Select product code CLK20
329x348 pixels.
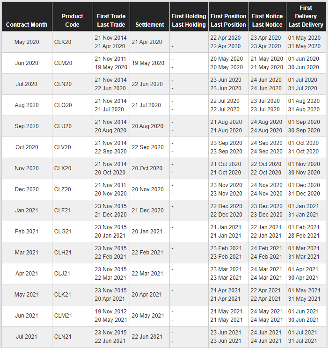[x=63, y=42]
